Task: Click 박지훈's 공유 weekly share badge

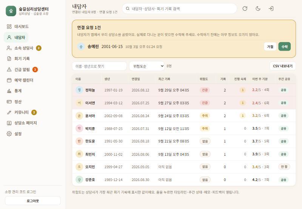Action: (284, 128)
